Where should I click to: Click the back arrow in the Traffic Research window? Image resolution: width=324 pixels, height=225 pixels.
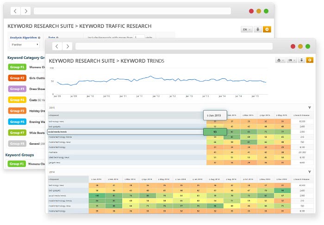tap(15, 11)
